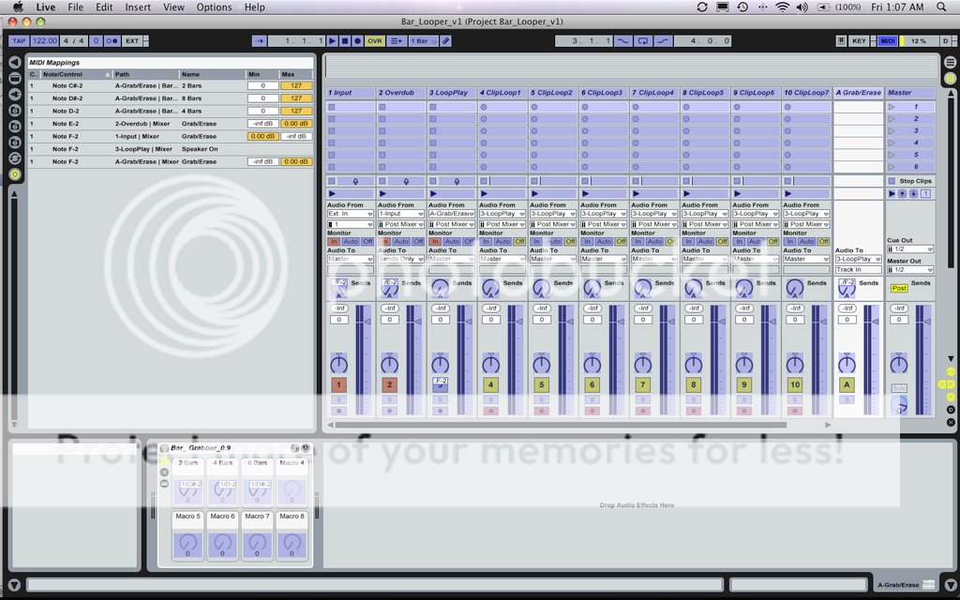This screenshot has height=600, width=960.
Task: Click the global Record button in transport
Action: click(x=357, y=41)
